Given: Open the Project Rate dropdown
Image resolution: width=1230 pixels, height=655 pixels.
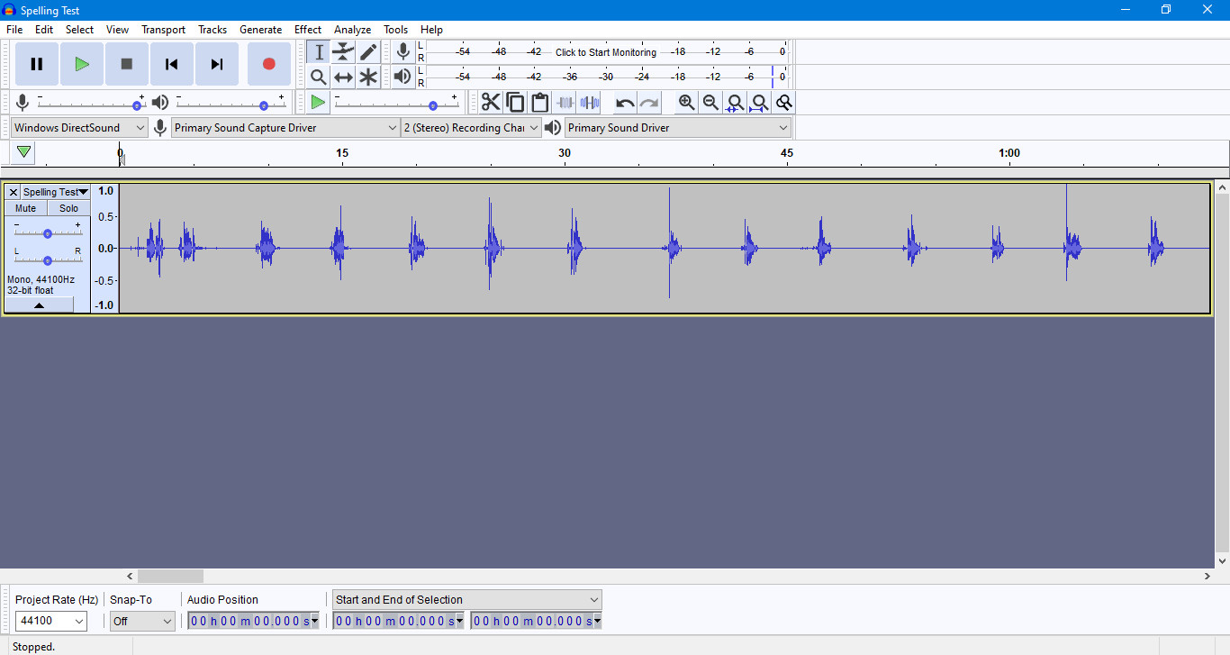Looking at the screenshot, I should [51, 621].
